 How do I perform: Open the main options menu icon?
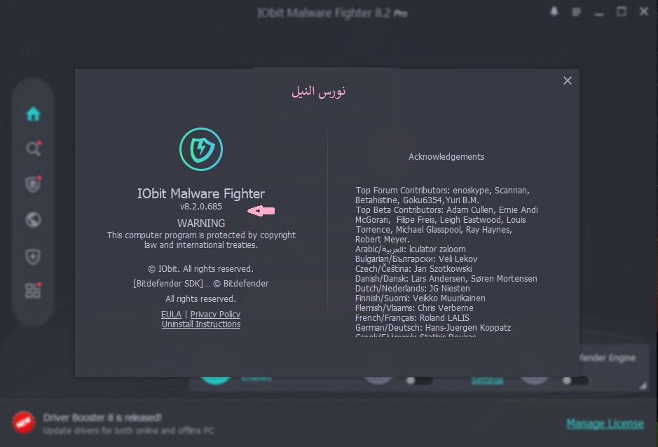click(577, 12)
